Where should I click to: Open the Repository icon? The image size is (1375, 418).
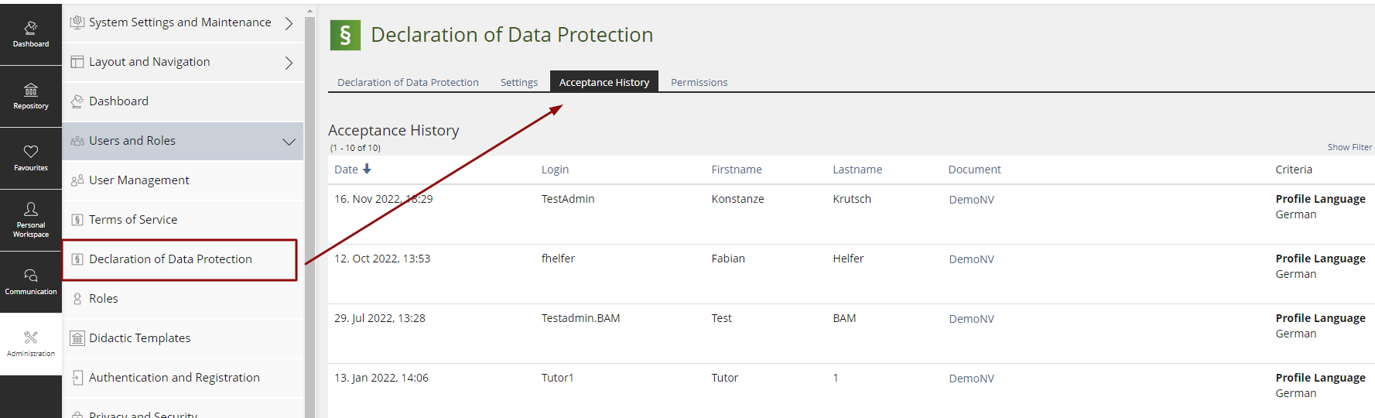click(x=31, y=96)
